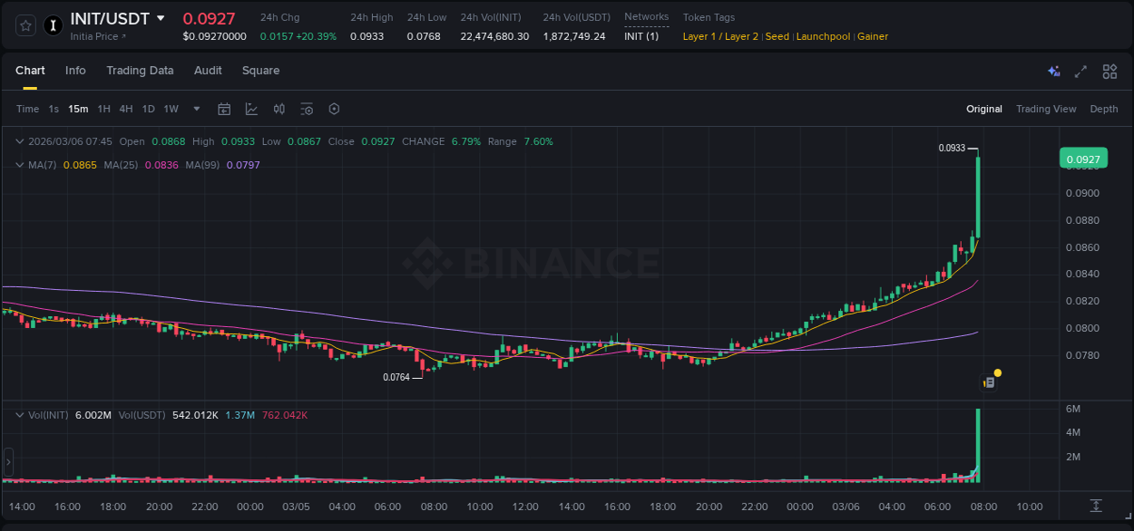Switch to the Trading Data tab
The image size is (1134, 531).
(140, 70)
